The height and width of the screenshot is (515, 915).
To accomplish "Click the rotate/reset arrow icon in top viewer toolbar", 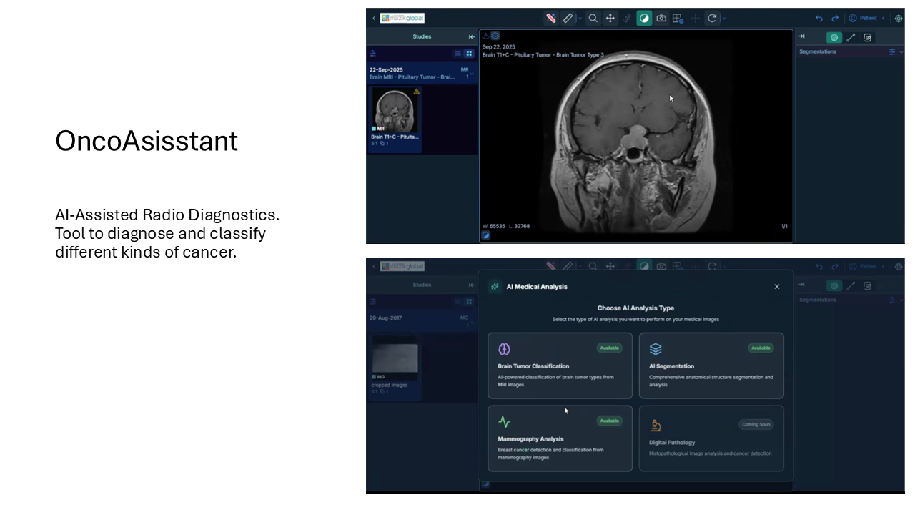I will [x=712, y=19].
